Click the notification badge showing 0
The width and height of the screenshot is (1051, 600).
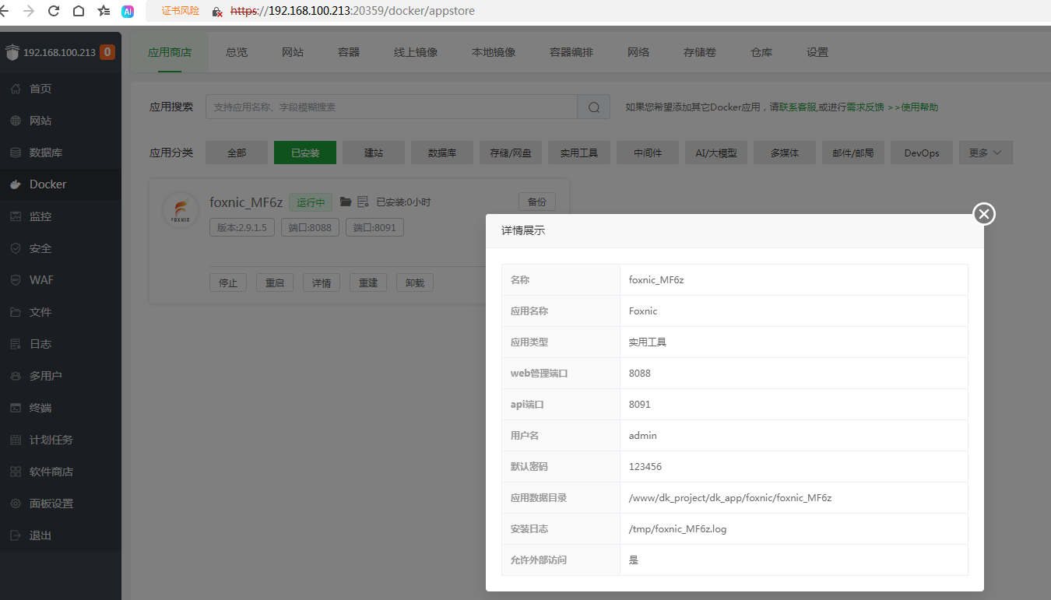click(107, 52)
